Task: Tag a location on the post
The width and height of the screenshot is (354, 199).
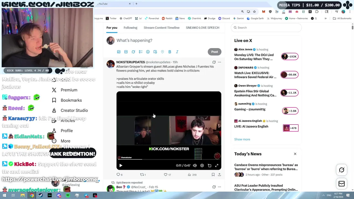Action: [x=162, y=52]
